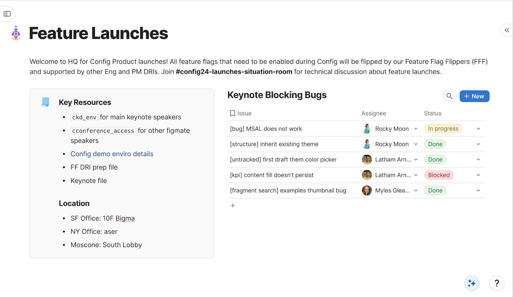
Task: Click Latham Arn avatar in kpi row
Action: (x=367, y=175)
